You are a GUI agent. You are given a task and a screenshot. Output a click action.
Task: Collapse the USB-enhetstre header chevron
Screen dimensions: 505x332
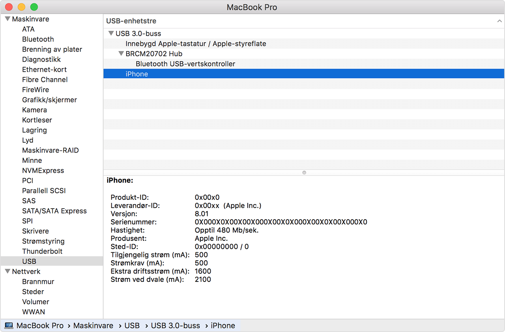499,21
